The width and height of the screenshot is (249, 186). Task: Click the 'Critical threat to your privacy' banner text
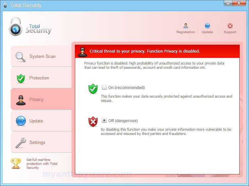(145, 51)
